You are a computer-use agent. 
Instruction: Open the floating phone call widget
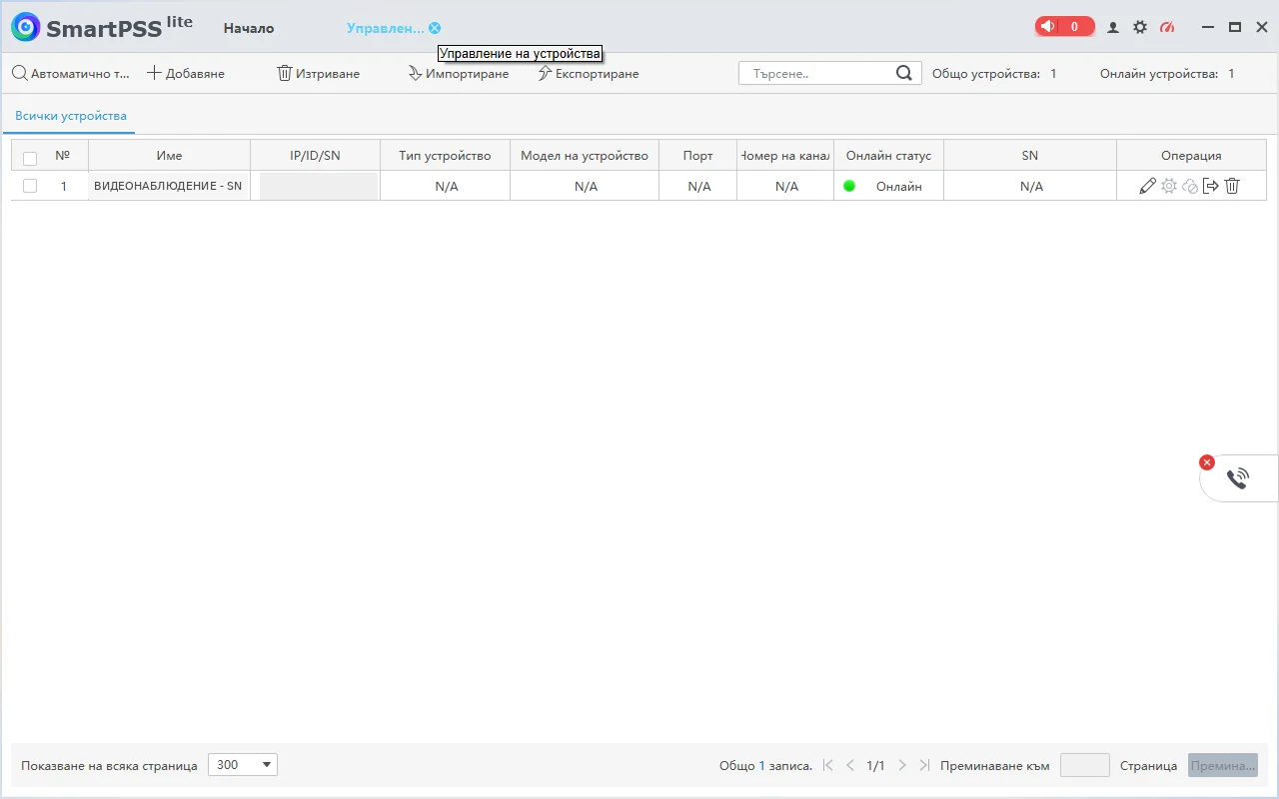pyautogui.click(x=1238, y=478)
